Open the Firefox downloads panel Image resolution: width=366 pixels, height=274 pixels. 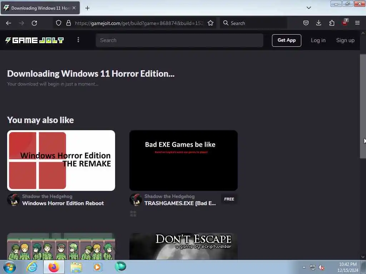[318, 23]
